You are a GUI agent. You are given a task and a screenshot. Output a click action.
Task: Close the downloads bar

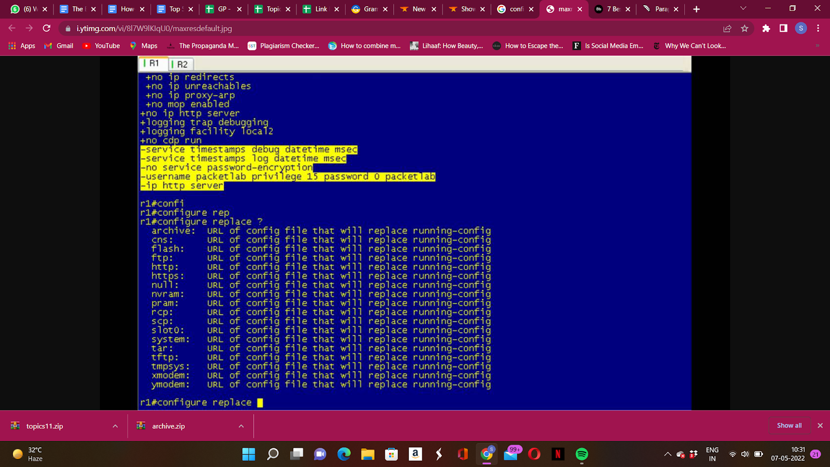point(820,425)
